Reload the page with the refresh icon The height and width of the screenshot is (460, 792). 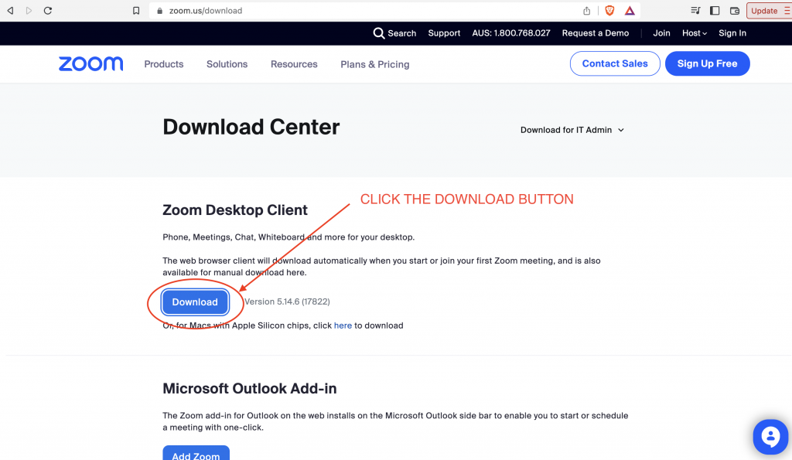tap(48, 11)
